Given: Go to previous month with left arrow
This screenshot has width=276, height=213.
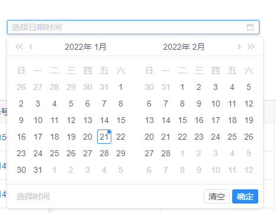Looking at the screenshot, I should click(31, 47).
